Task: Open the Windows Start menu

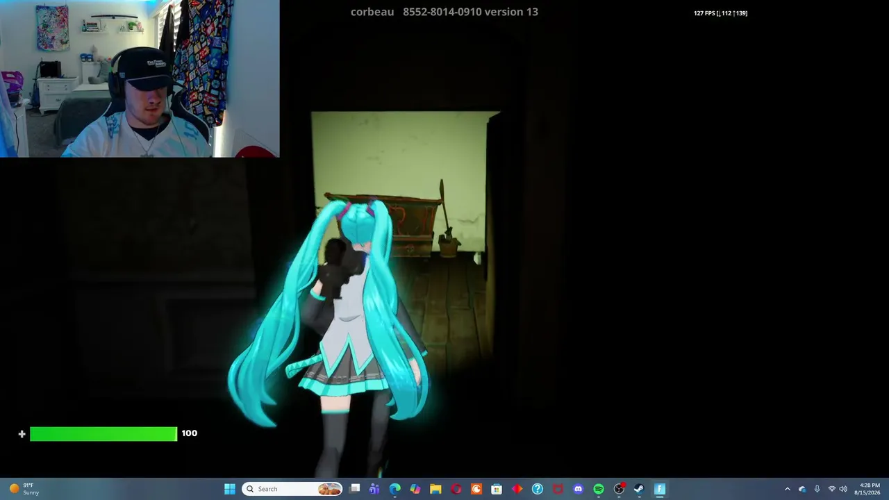Action: click(230, 489)
